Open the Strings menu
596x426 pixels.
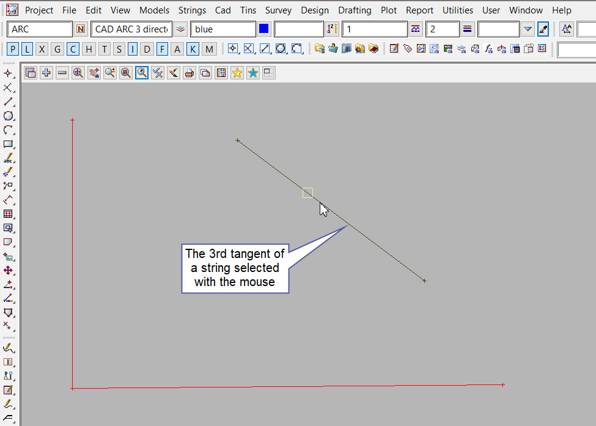193,10
